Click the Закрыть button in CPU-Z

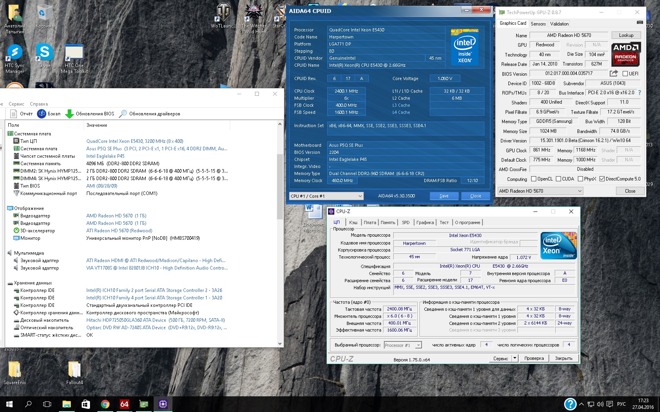coord(564,358)
